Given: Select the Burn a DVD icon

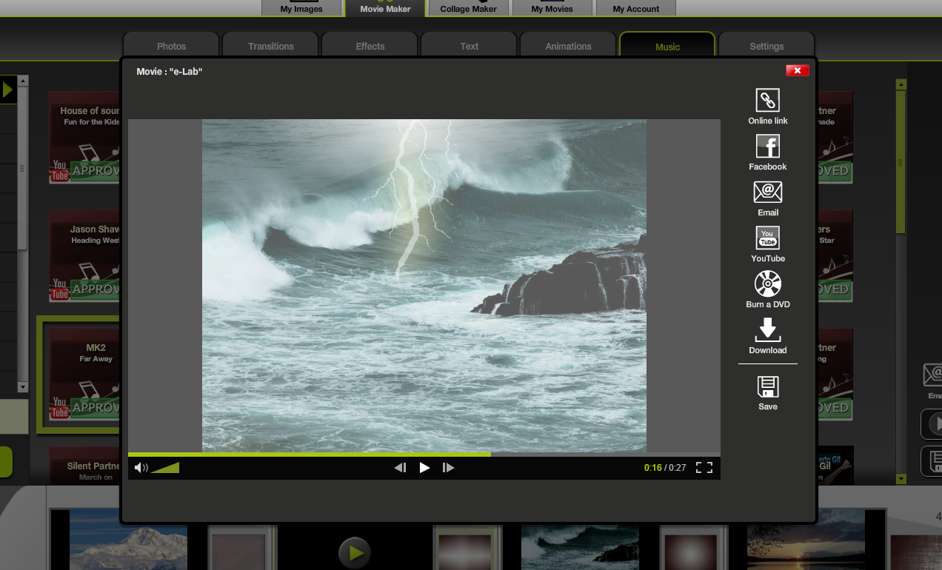Looking at the screenshot, I should tap(767, 284).
